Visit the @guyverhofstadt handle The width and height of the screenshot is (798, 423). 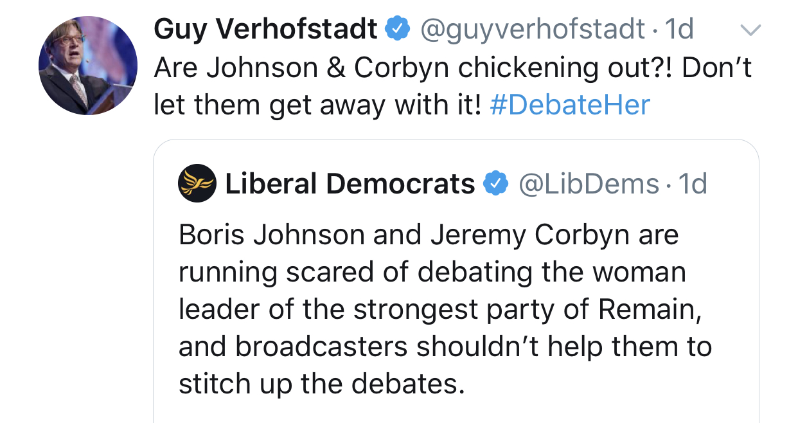point(532,29)
